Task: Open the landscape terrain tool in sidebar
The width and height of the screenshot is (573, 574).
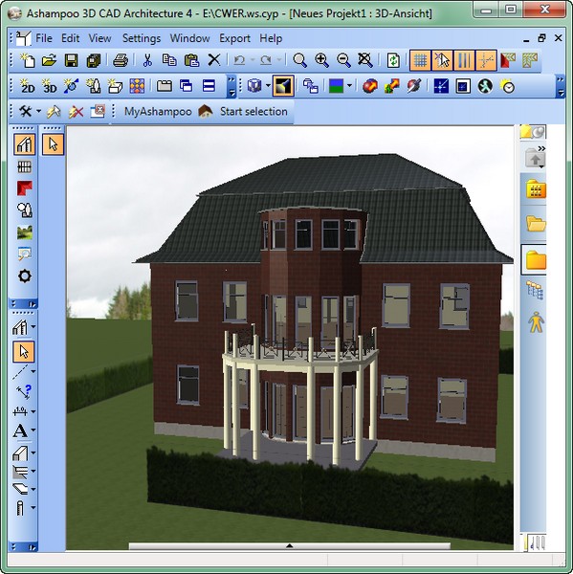Action: (25, 232)
